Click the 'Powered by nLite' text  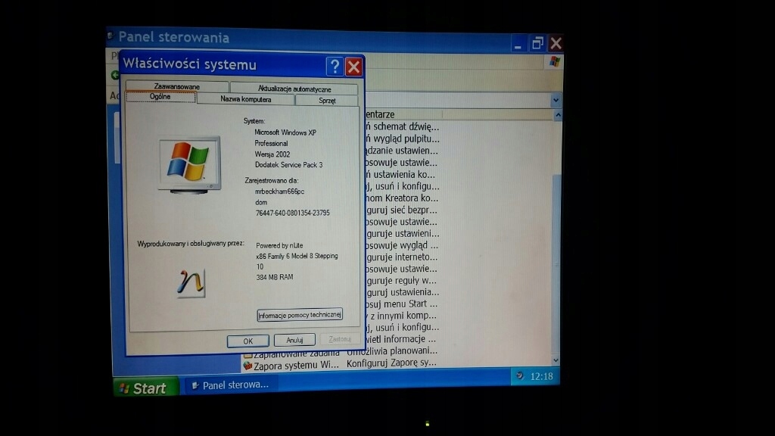[x=279, y=245]
